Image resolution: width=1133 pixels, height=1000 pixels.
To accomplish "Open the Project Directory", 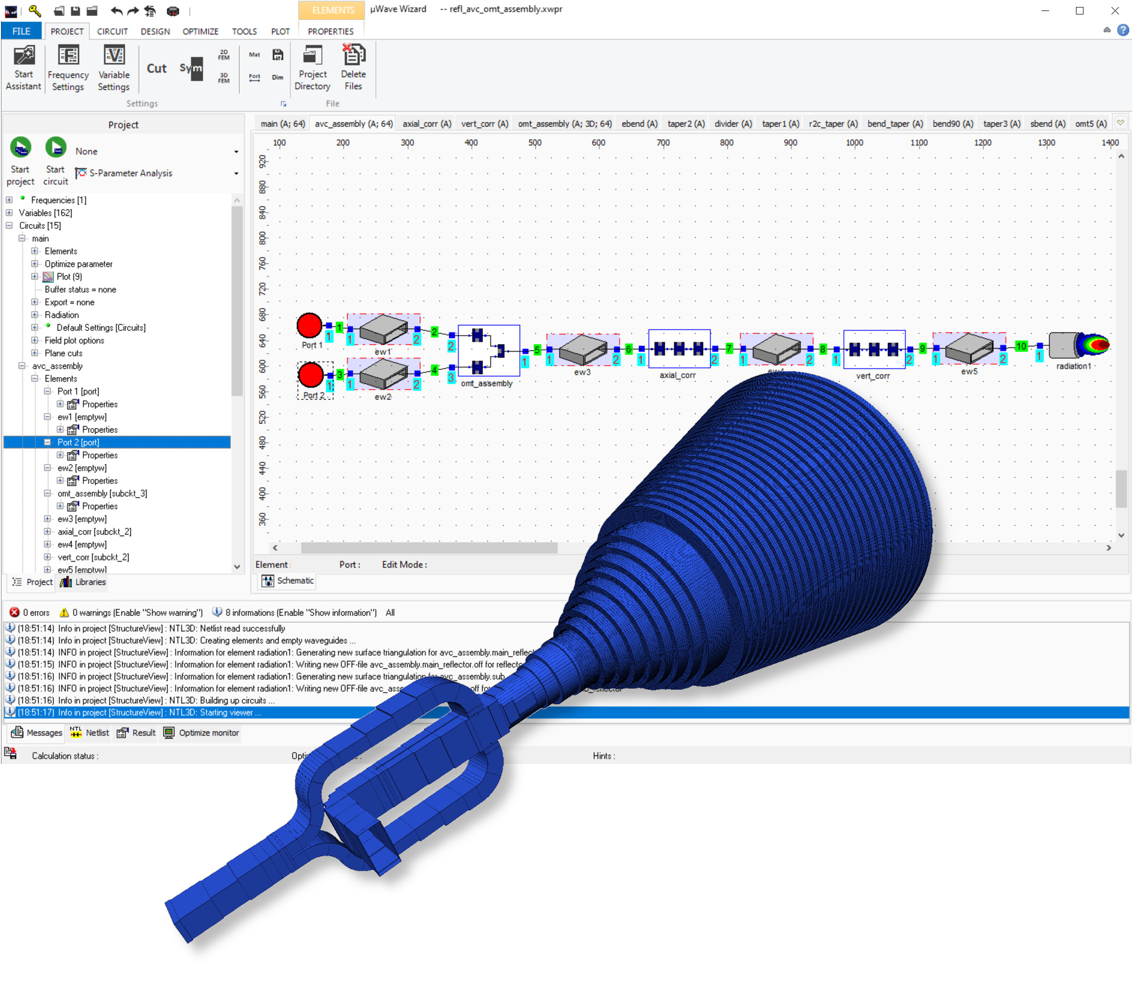I will 312,56.
